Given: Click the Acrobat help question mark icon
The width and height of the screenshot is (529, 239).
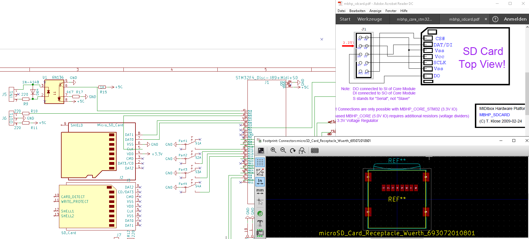Looking at the screenshot, I should pos(495,19).
